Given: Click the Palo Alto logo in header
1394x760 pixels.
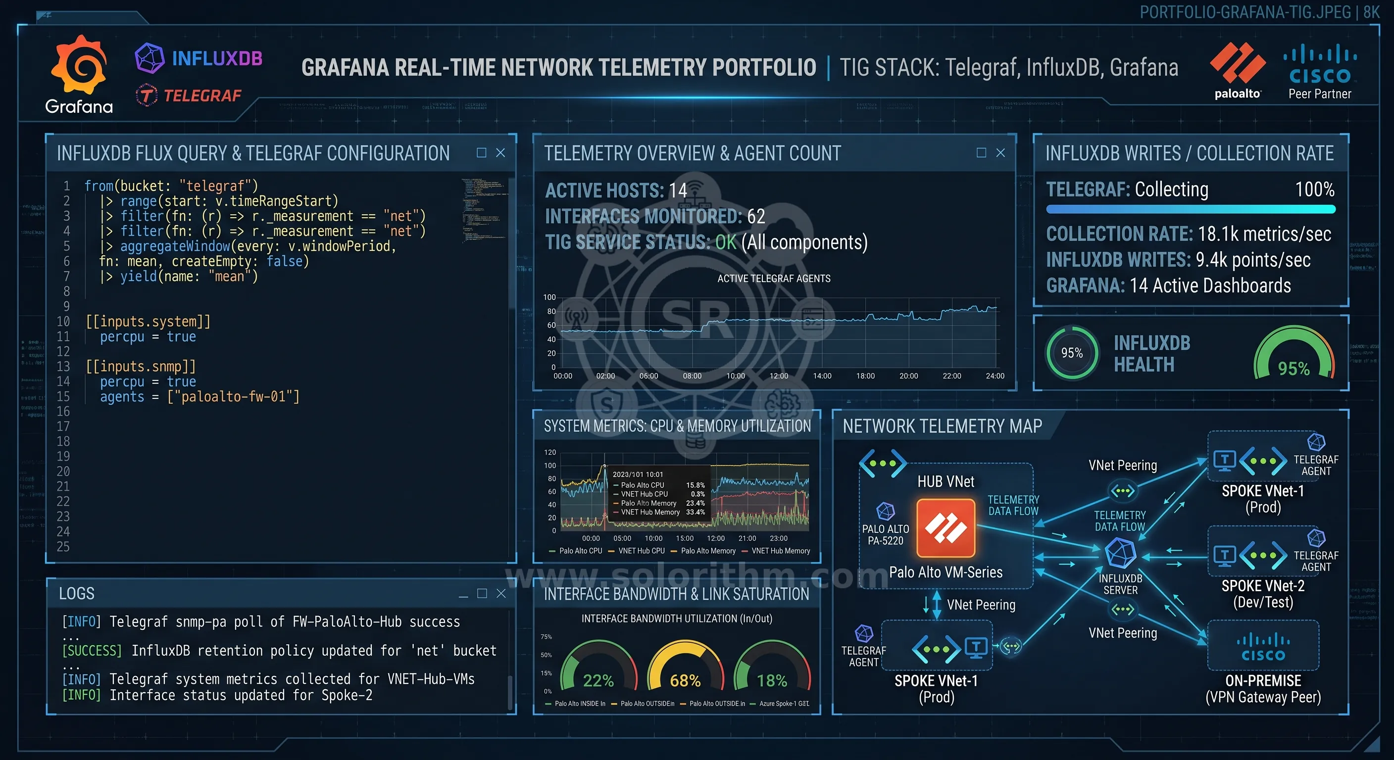Looking at the screenshot, I should (1237, 71).
